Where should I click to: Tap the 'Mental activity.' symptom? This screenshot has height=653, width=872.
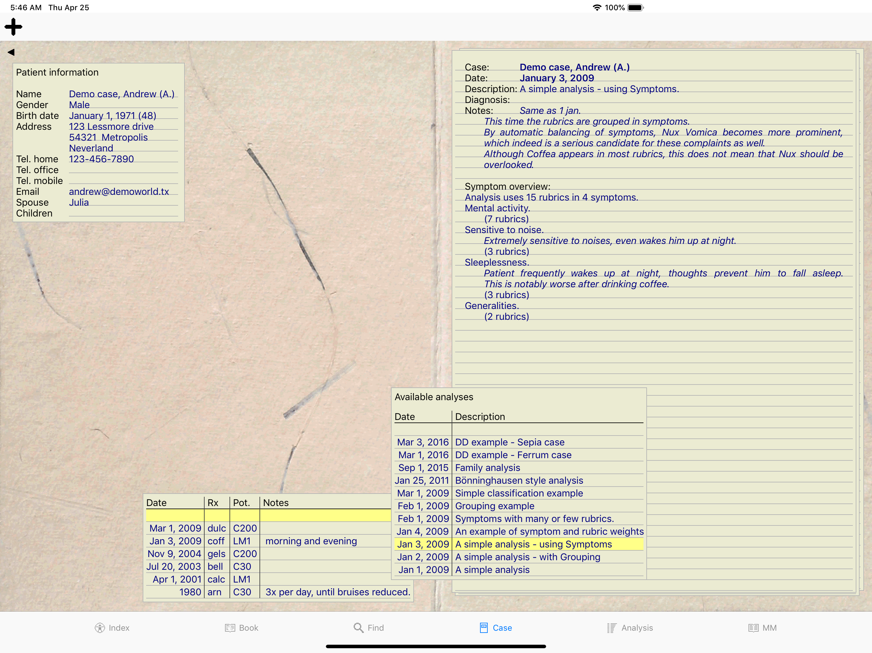click(498, 208)
